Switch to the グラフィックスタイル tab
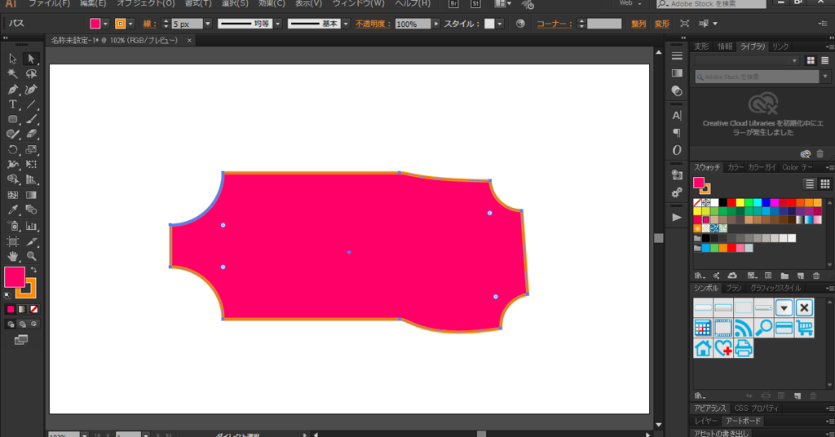This screenshot has width=835, height=437. [775, 288]
